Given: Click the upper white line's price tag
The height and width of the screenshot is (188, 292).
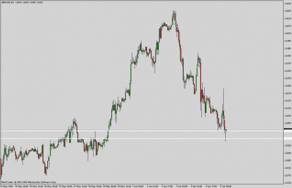Looking at the screenshot, I should [287, 131].
